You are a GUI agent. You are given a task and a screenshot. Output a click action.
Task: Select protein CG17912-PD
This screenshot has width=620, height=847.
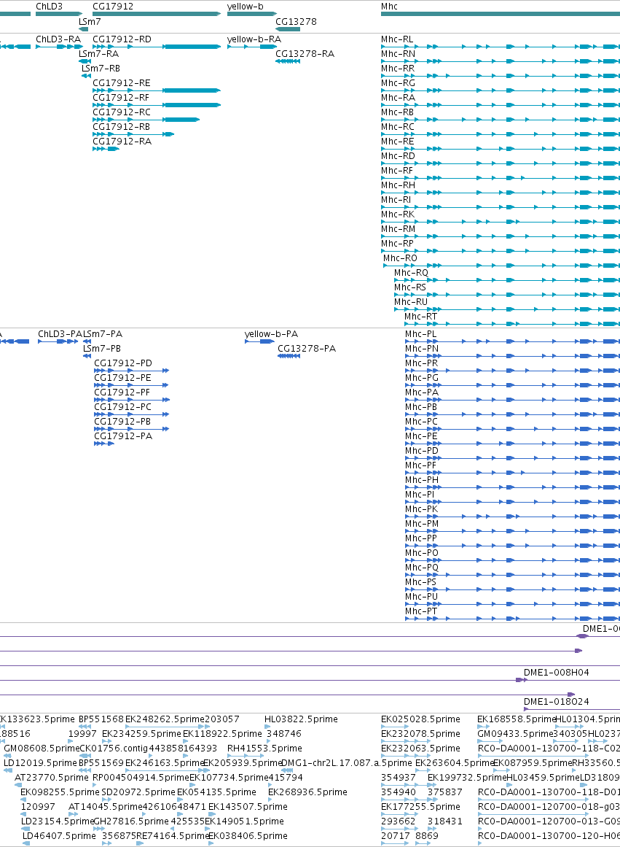point(123,363)
